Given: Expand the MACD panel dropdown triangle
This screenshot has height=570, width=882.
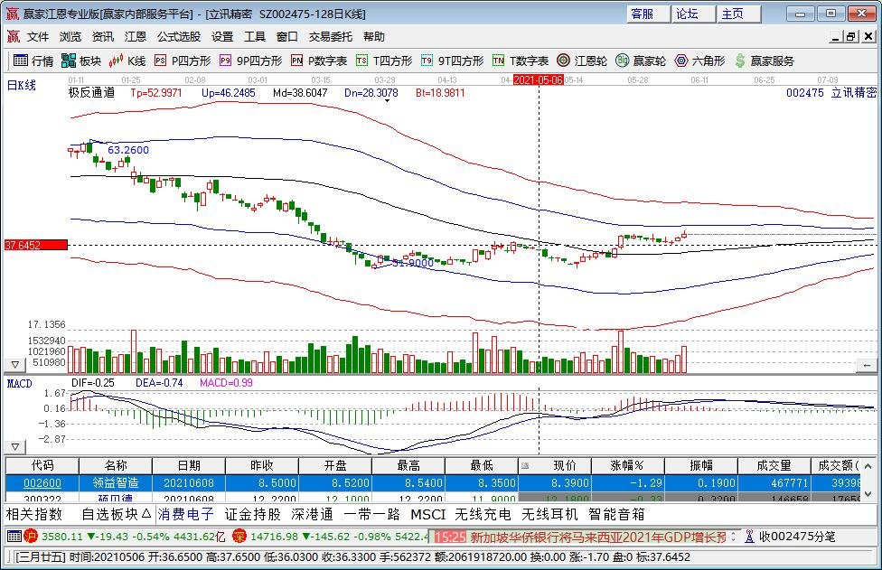Looking at the screenshot, I should pyautogui.click(x=15, y=447).
